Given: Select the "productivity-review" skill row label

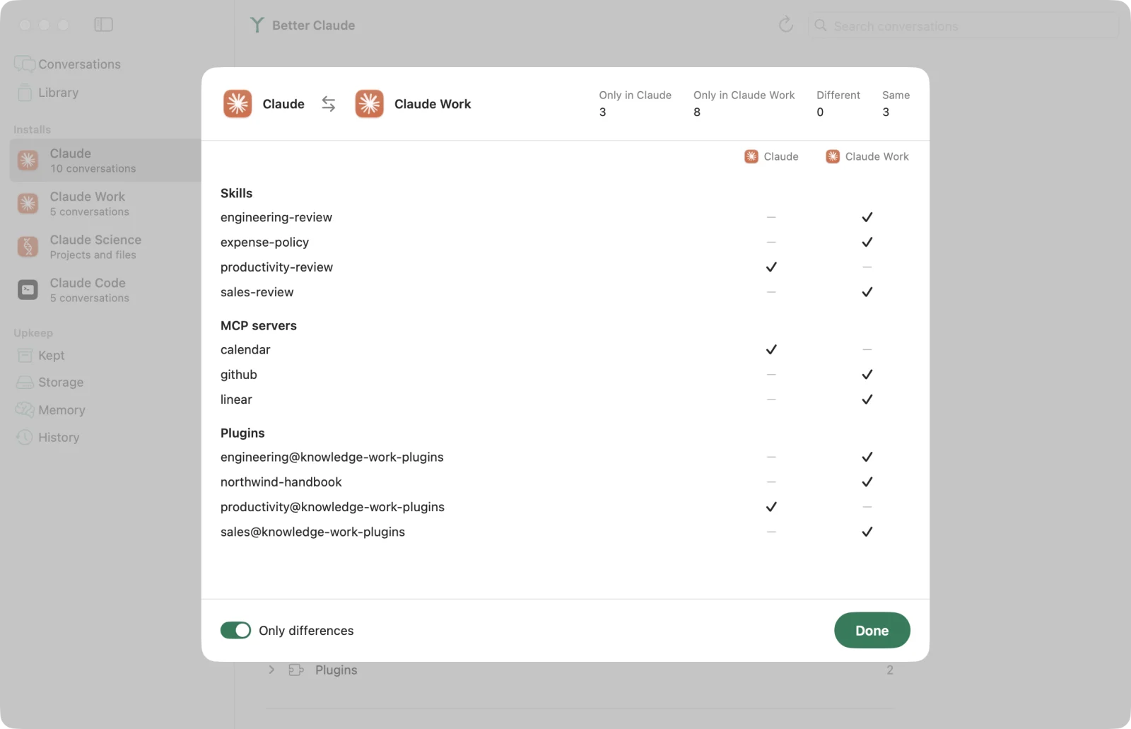Looking at the screenshot, I should click(276, 267).
